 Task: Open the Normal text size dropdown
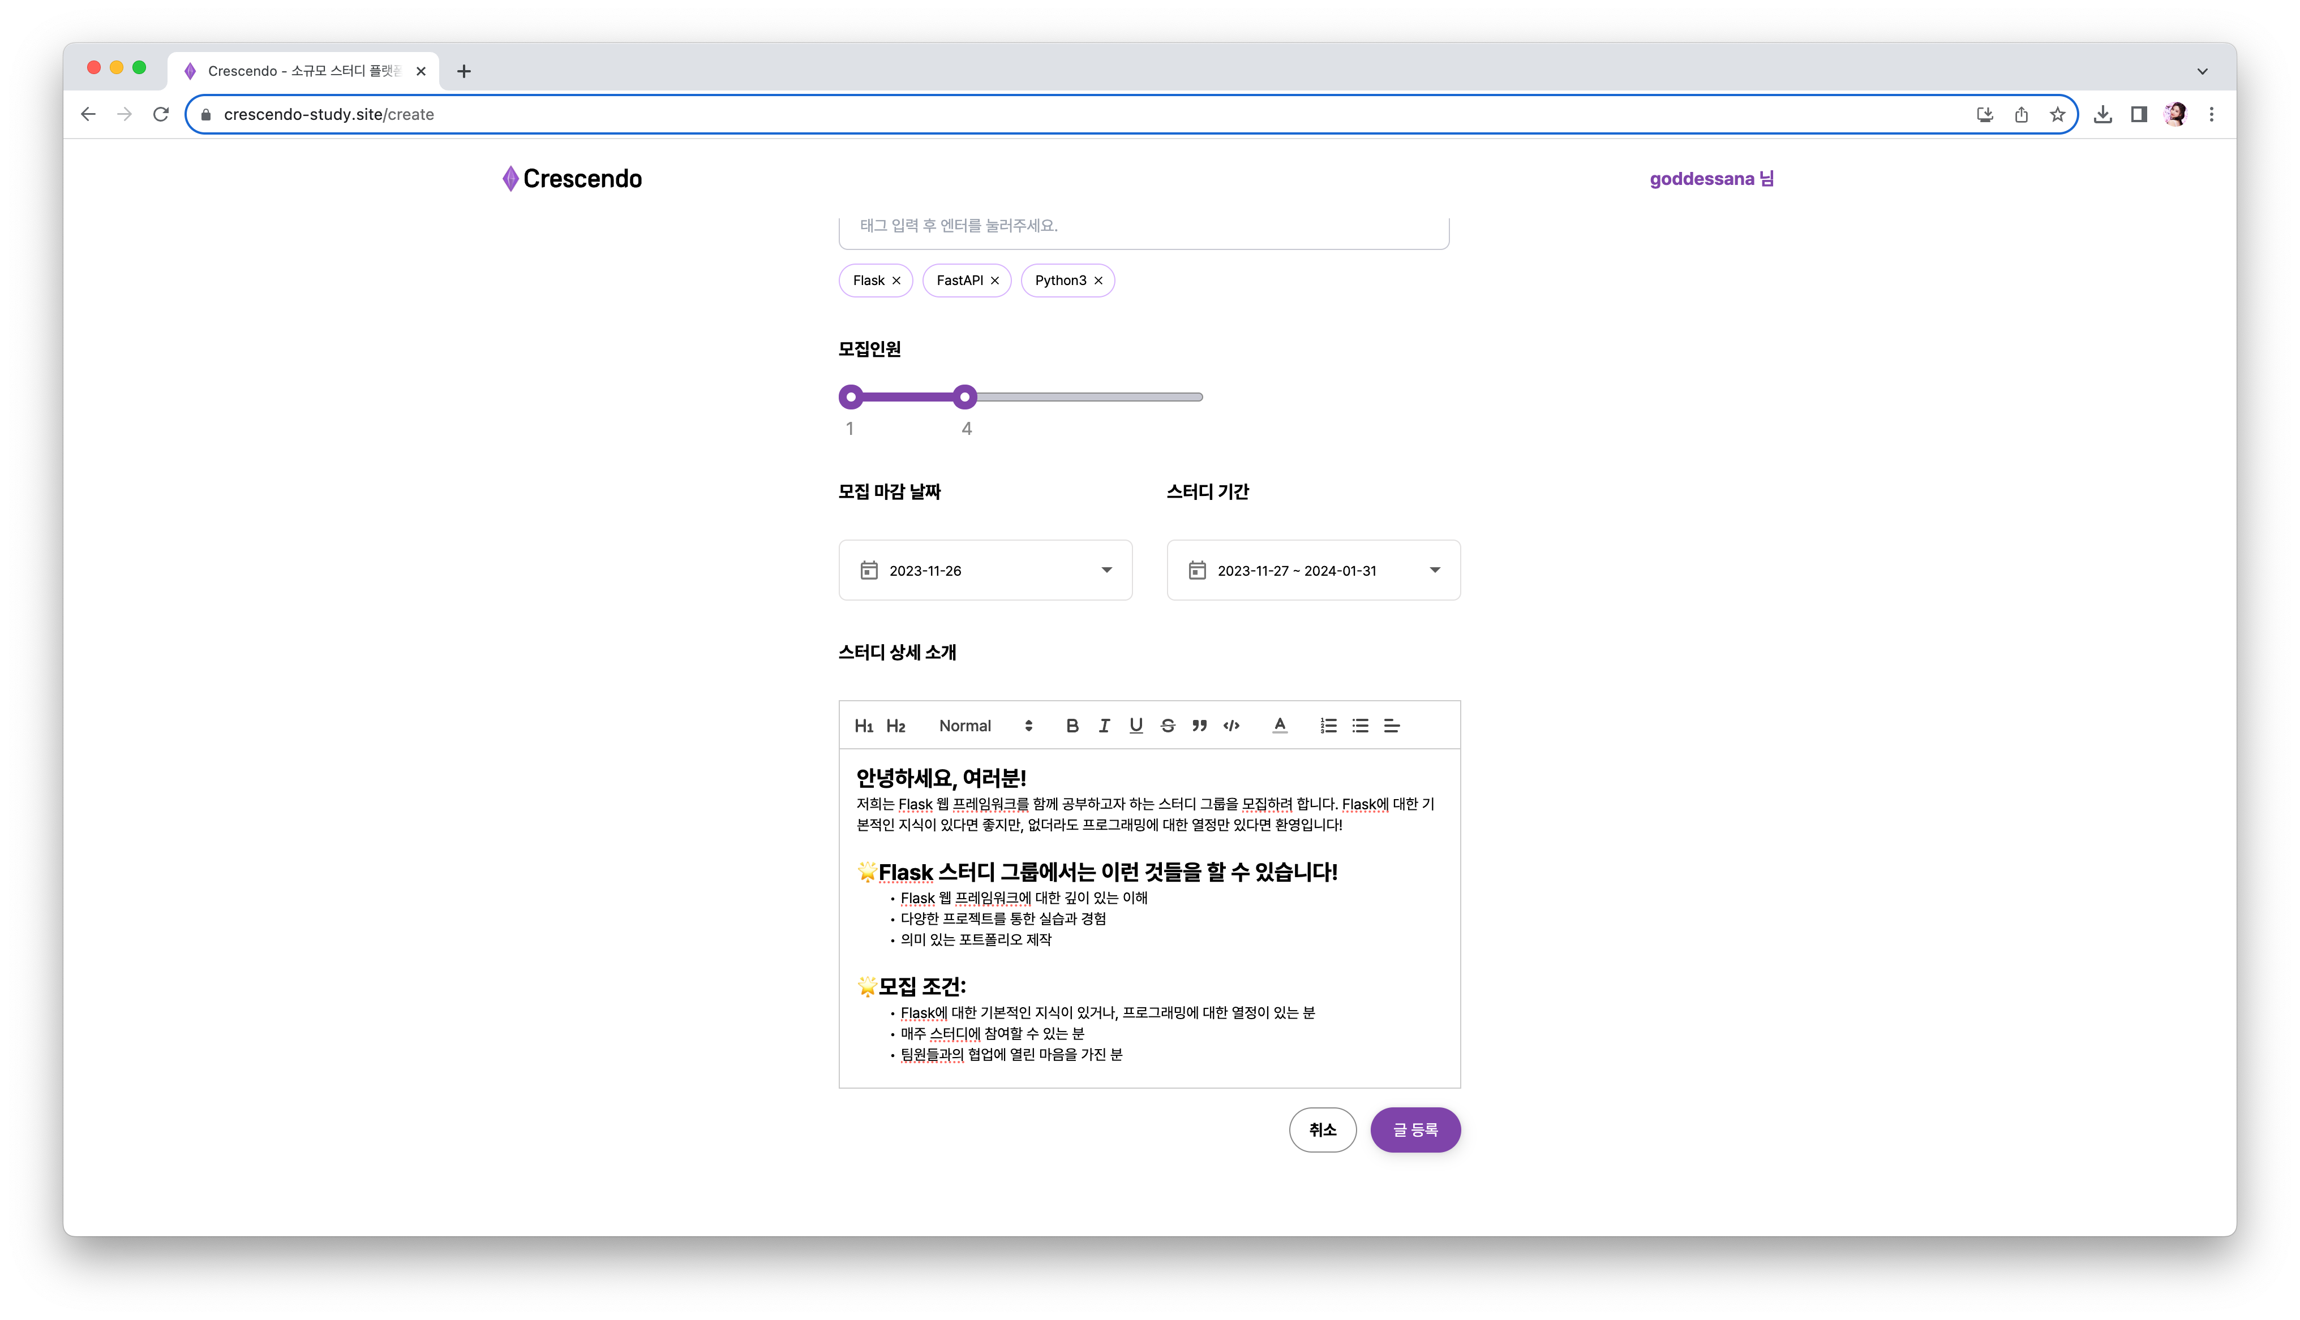(985, 725)
